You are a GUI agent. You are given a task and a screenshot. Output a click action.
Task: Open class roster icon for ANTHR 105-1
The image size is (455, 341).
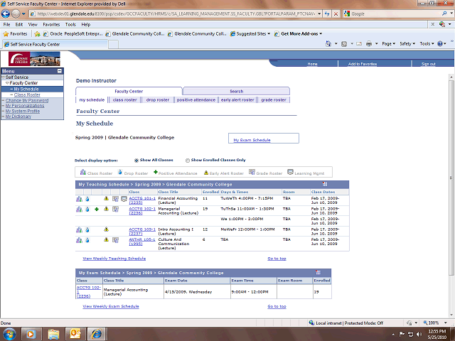(79, 240)
